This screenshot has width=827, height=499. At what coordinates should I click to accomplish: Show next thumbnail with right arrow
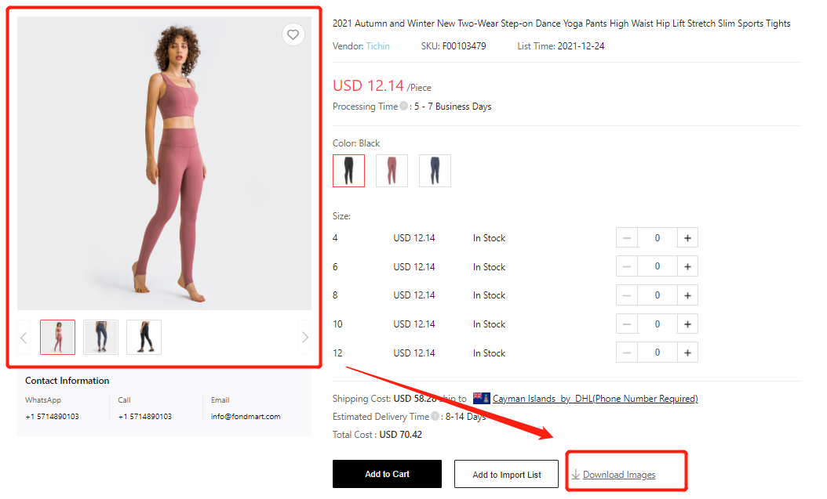click(x=304, y=338)
